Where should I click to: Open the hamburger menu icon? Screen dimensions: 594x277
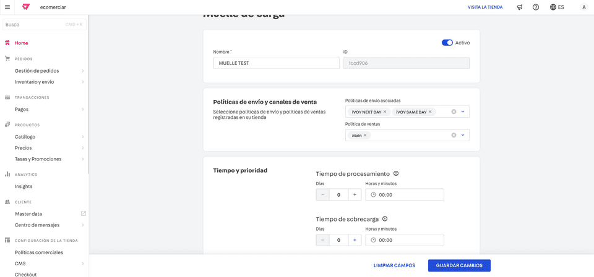pyautogui.click(x=7, y=7)
